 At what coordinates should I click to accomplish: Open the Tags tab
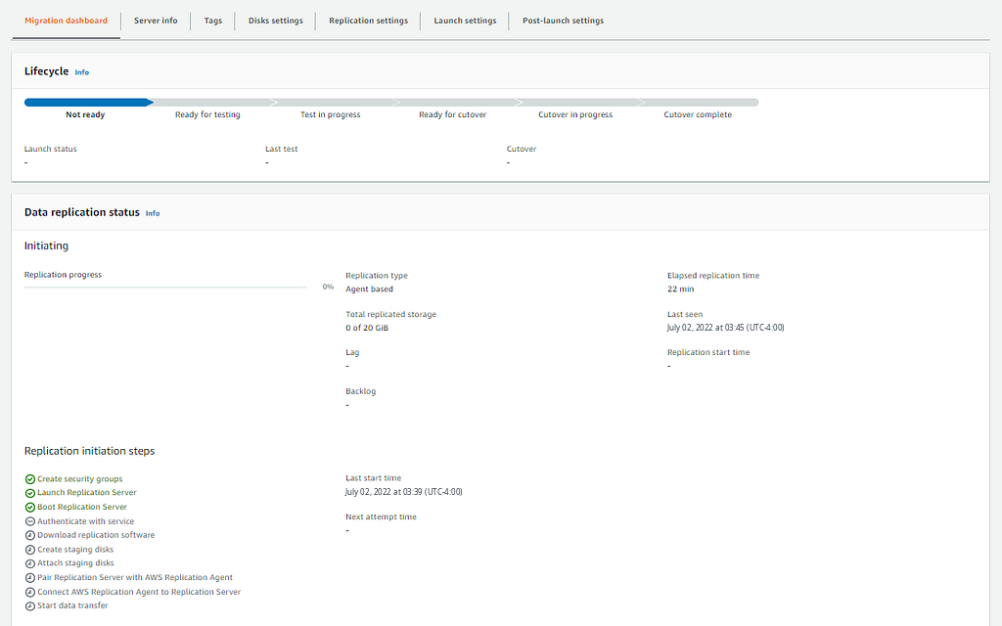tap(212, 21)
